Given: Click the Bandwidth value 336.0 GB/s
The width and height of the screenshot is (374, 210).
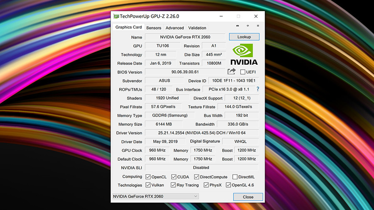Looking at the screenshot, I should point(238,124).
